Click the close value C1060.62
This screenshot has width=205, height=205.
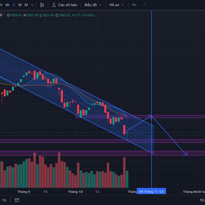click(63, 15)
